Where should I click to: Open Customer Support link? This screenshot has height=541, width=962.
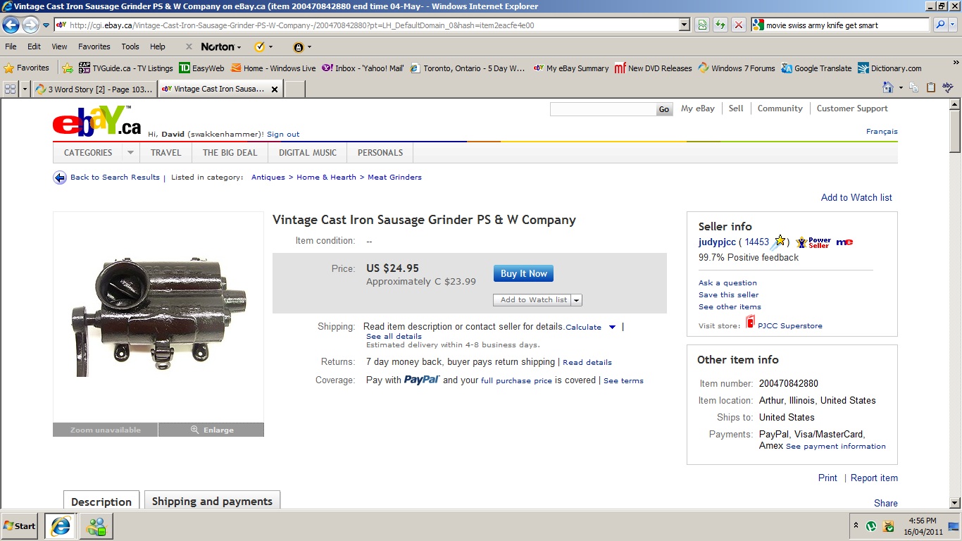point(852,108)
